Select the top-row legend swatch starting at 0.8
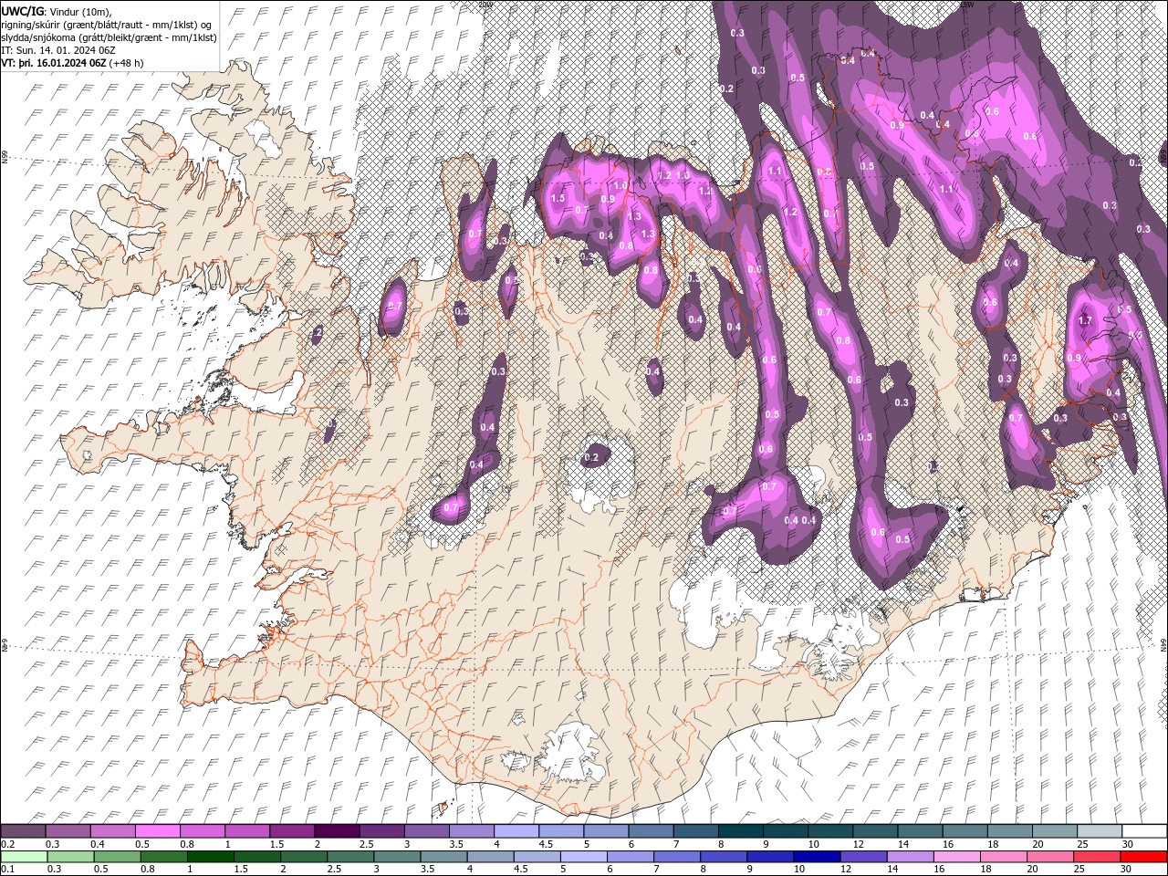Image resolution: width=1168 pixels, height=876 pixels. (x=202, y=830)
